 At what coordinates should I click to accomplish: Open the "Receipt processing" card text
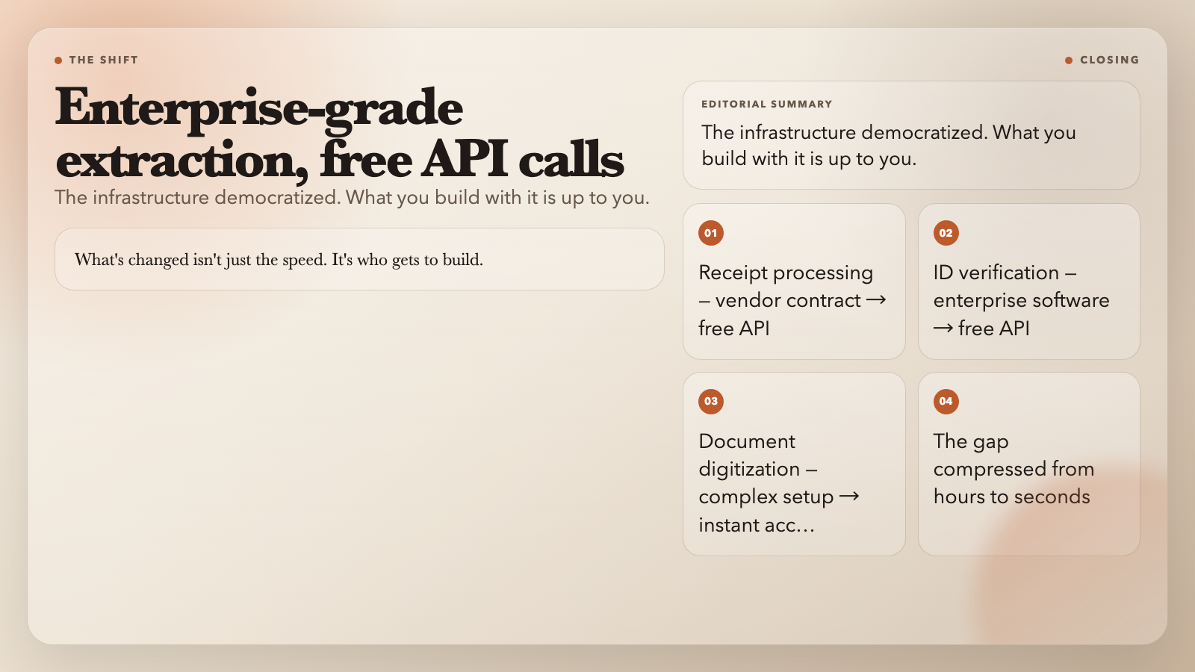(792, 300)
